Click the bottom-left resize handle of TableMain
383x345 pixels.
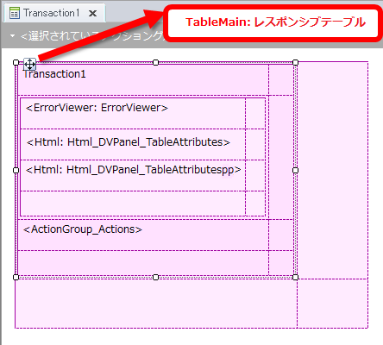point(16,277)
